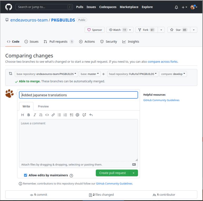Image resolution: width=203 pixels, height=201 pixels.
Task: Click the Markdown supported icon
Action: (134, 164)
